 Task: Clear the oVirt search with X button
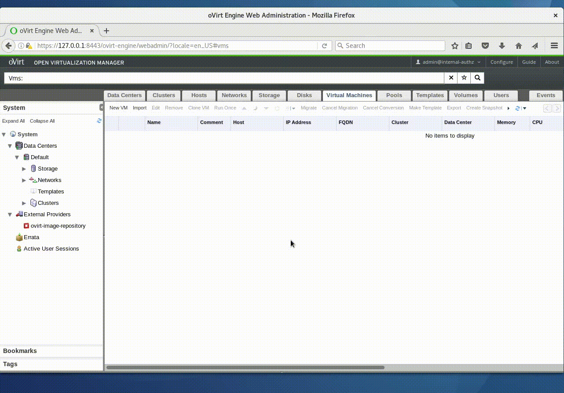tap(451, 78)
